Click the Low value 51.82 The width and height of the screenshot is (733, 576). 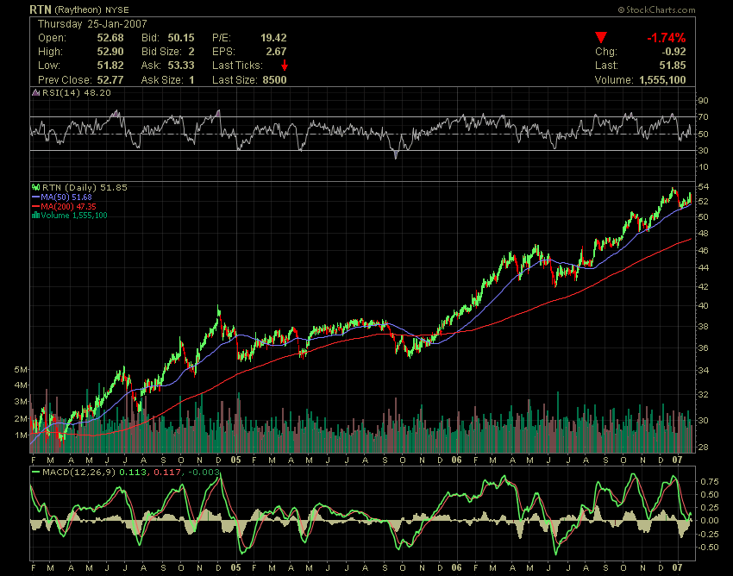click(x=110, y=66)
